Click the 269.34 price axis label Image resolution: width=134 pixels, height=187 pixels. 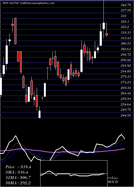click(126, 88)
